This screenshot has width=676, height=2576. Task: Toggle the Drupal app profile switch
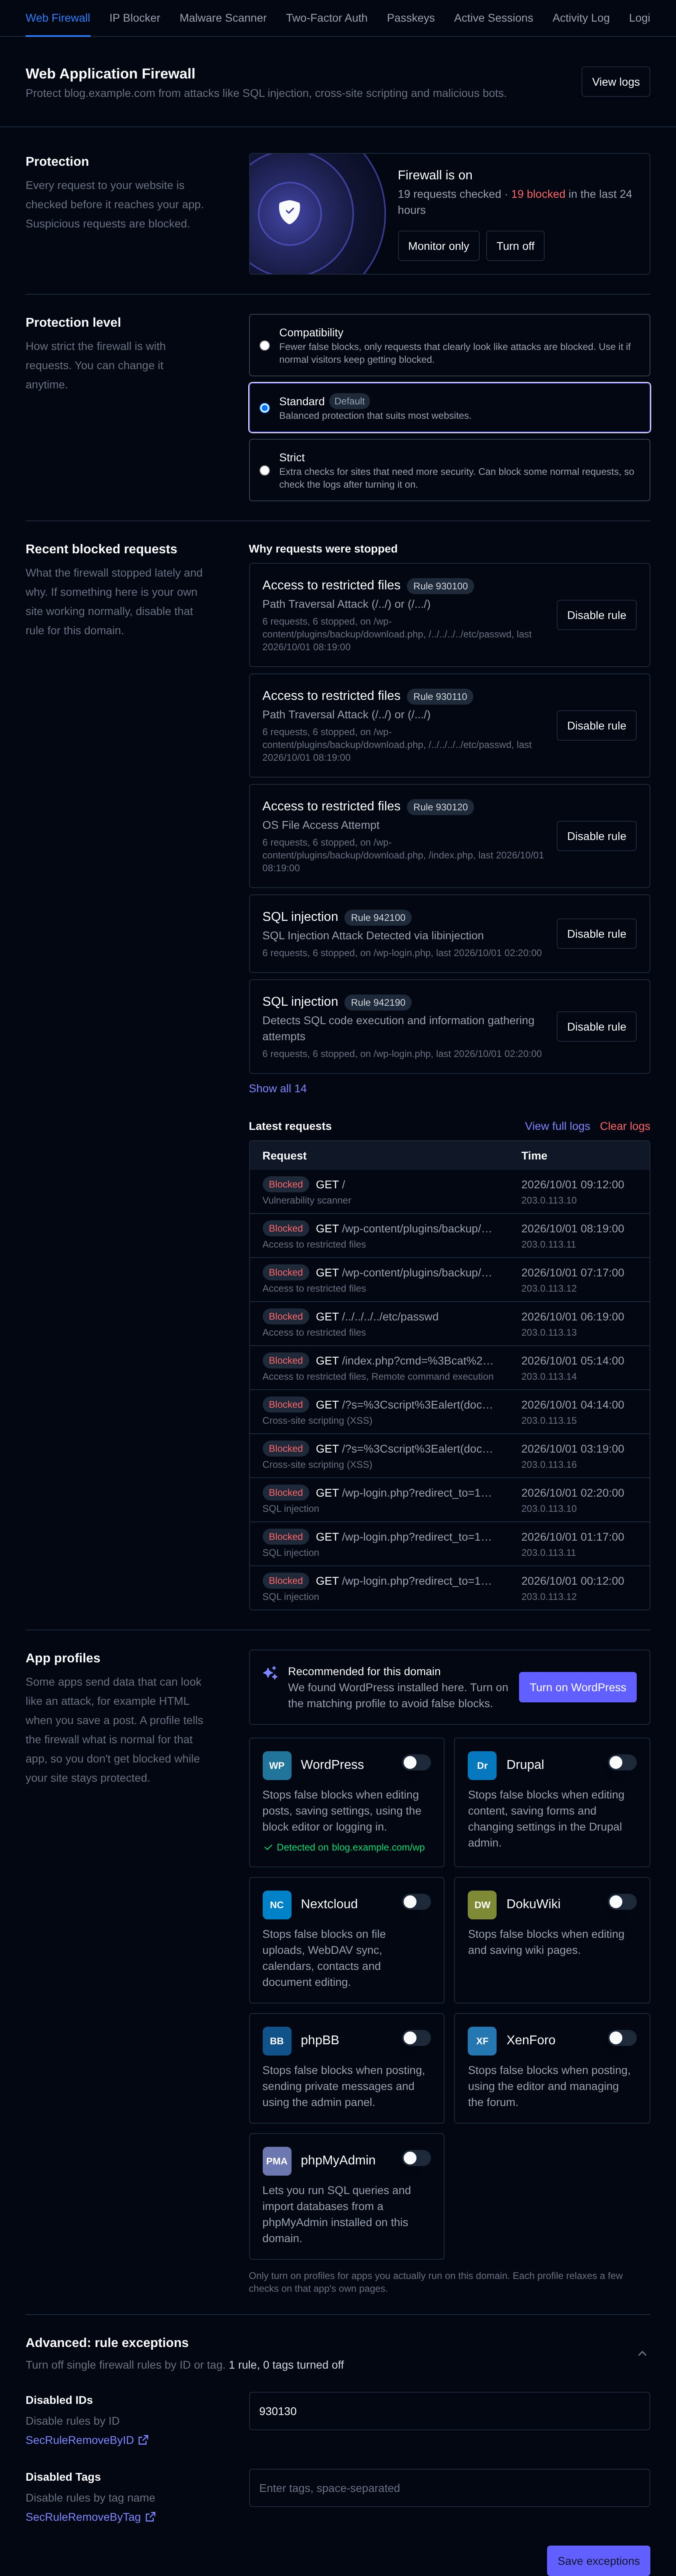pyautogui.click(x=622, y=1762)
